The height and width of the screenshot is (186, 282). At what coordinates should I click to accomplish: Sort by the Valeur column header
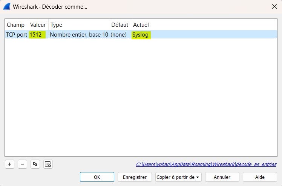[x=38, y=25]
